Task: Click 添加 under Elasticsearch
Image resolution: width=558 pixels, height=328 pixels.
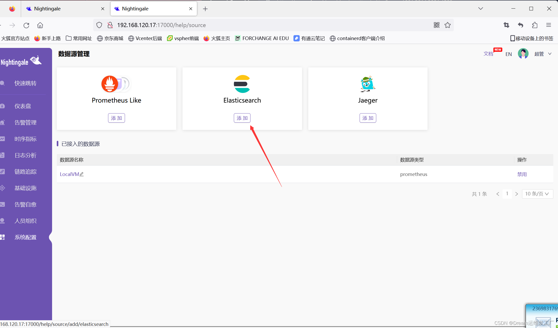Action: click(x=242, y=118)
